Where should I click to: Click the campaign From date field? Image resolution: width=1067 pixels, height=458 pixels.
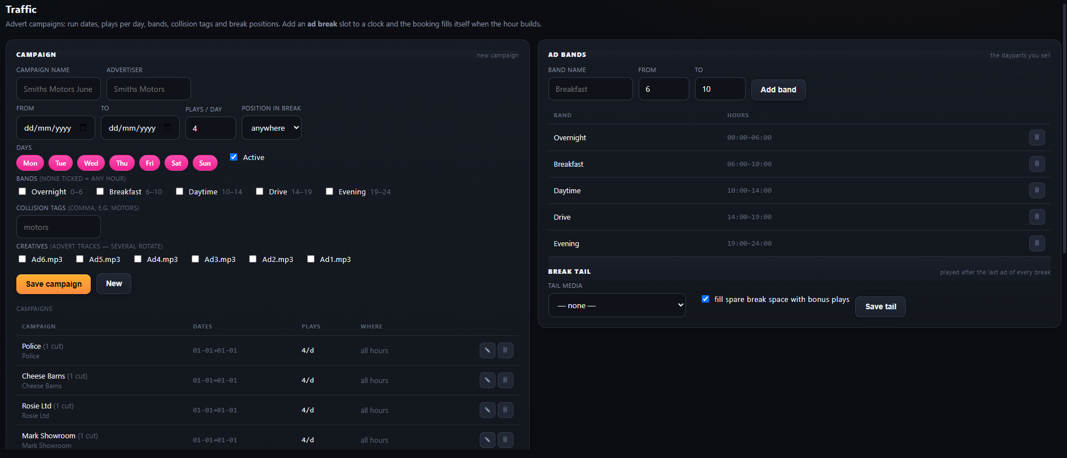pyautogui.click(x=56, y=128)
